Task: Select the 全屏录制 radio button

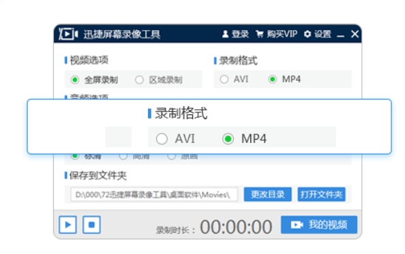Action: pyautogui.click(x=74, y=80)
